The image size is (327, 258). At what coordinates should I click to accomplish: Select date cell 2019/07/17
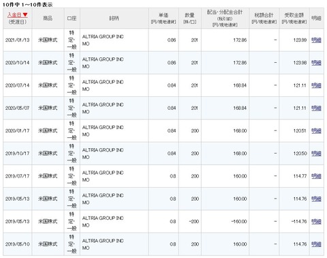pyautogui.click(x=18, y=176)
